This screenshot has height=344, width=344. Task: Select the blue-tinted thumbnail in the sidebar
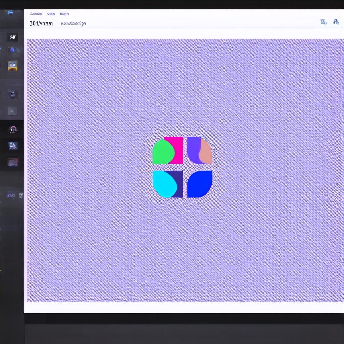(13, 146)
